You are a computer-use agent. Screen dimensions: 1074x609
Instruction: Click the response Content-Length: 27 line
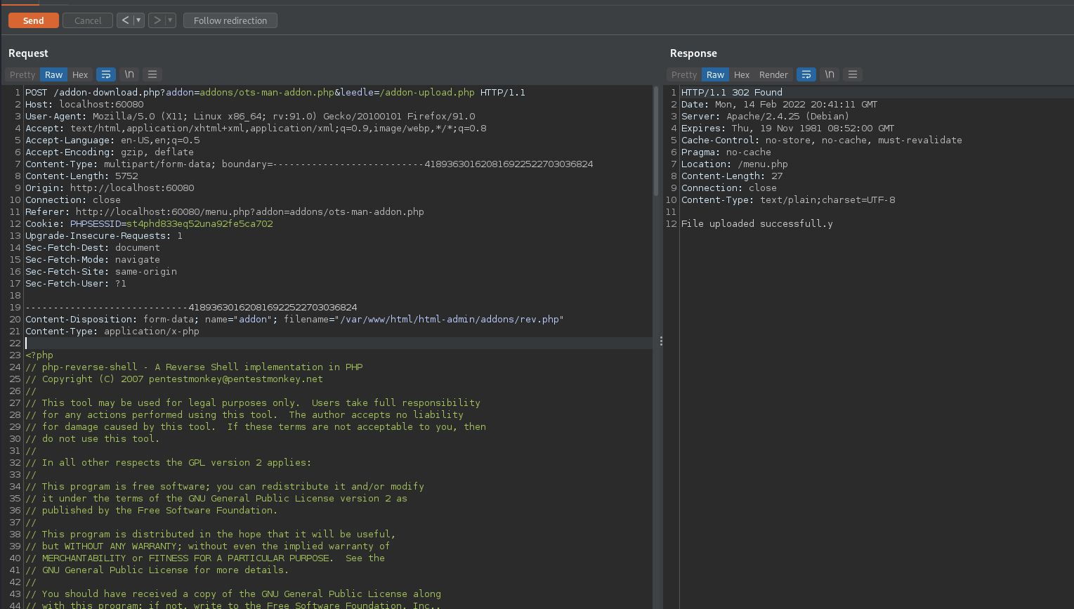point(732,176)
